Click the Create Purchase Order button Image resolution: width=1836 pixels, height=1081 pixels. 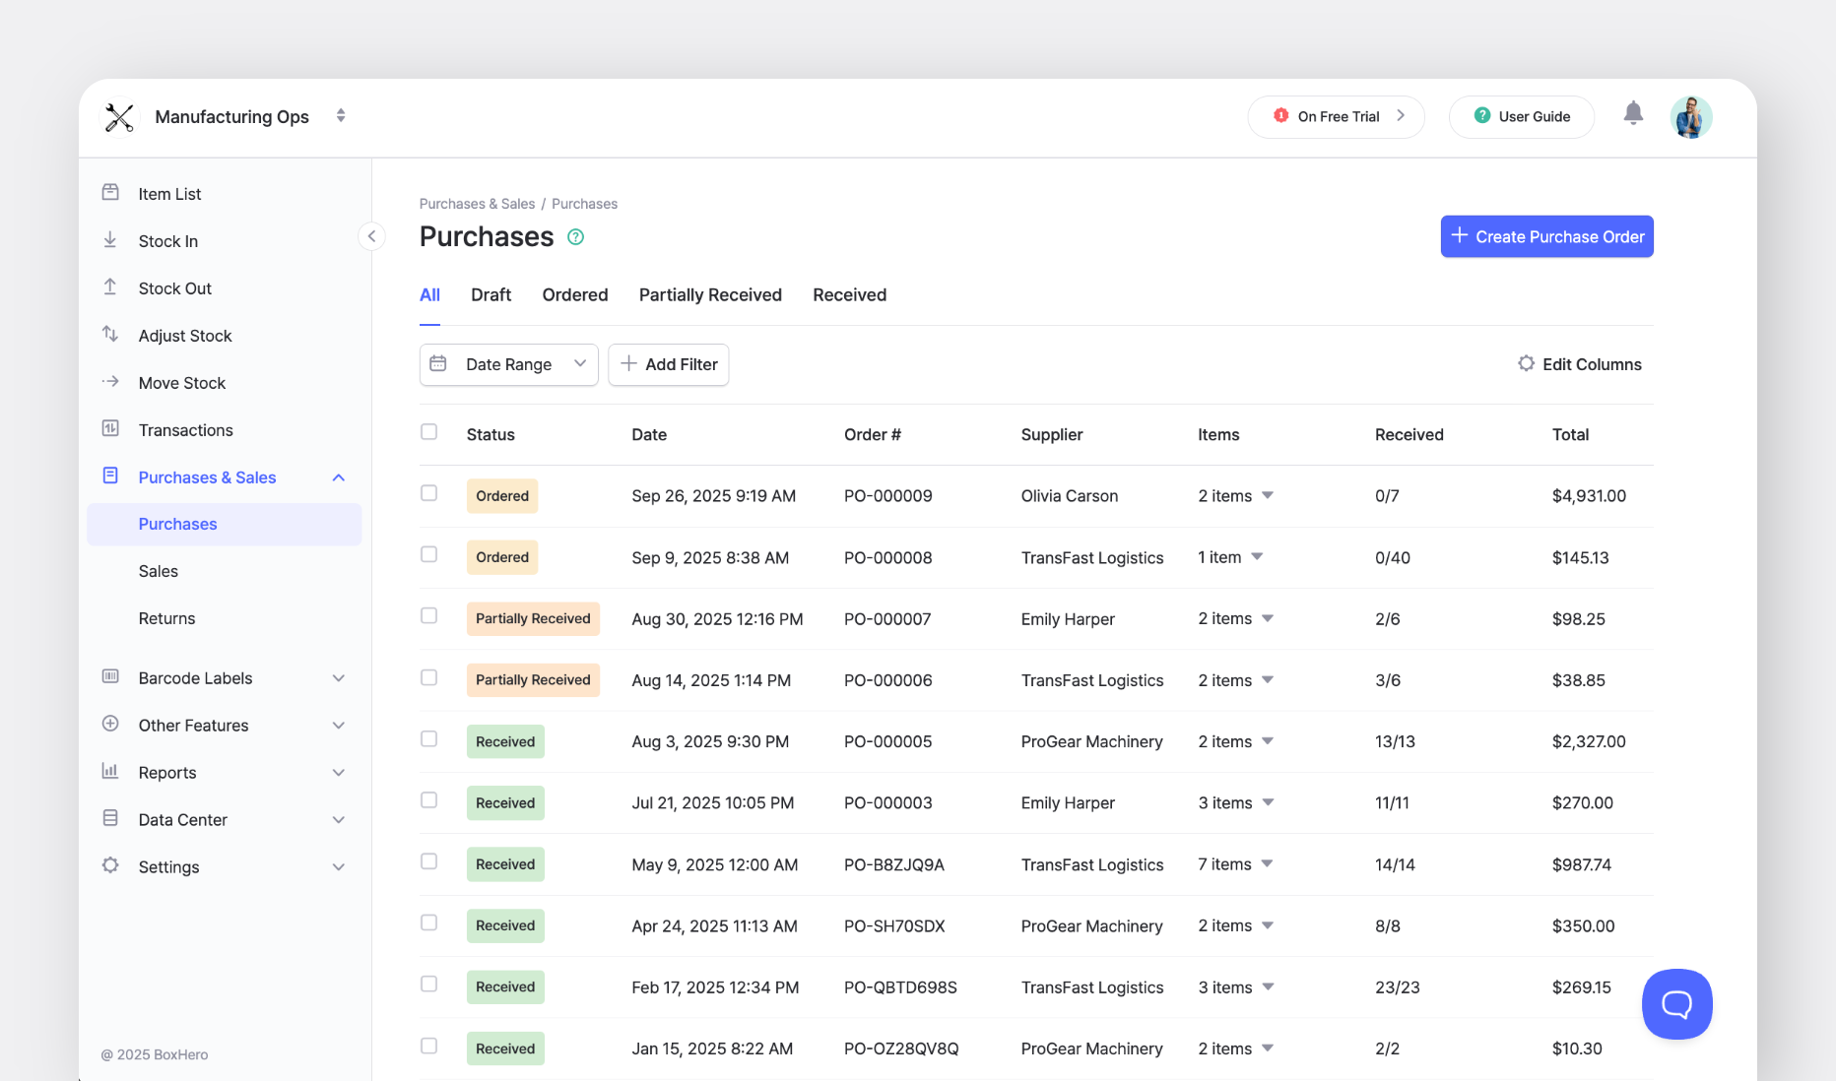point(1546,236)
